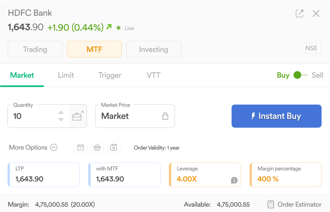Switch to the Limit order tab

(66, 75)
